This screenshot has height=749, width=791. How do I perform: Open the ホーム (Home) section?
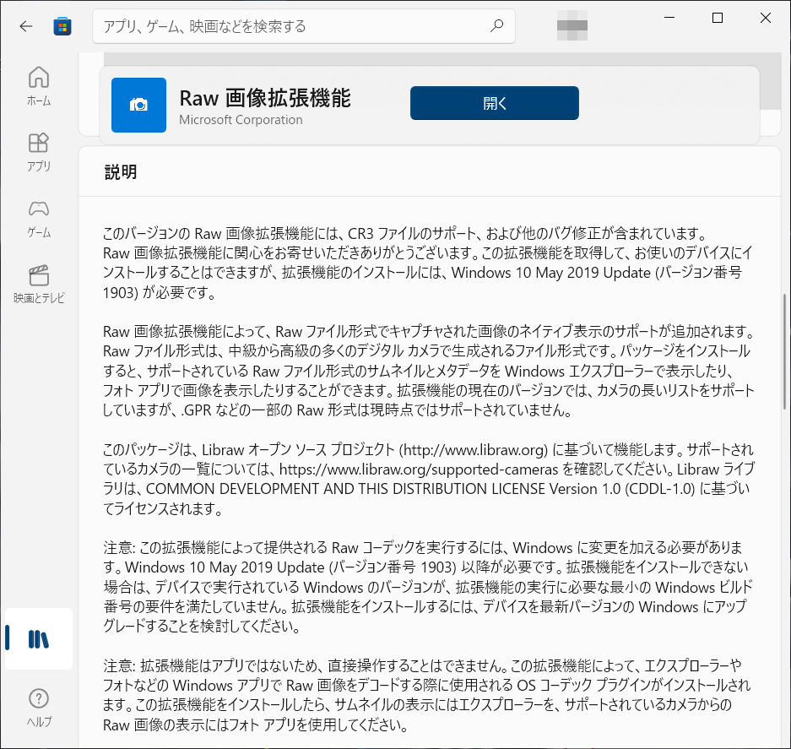tap(39, 86)
